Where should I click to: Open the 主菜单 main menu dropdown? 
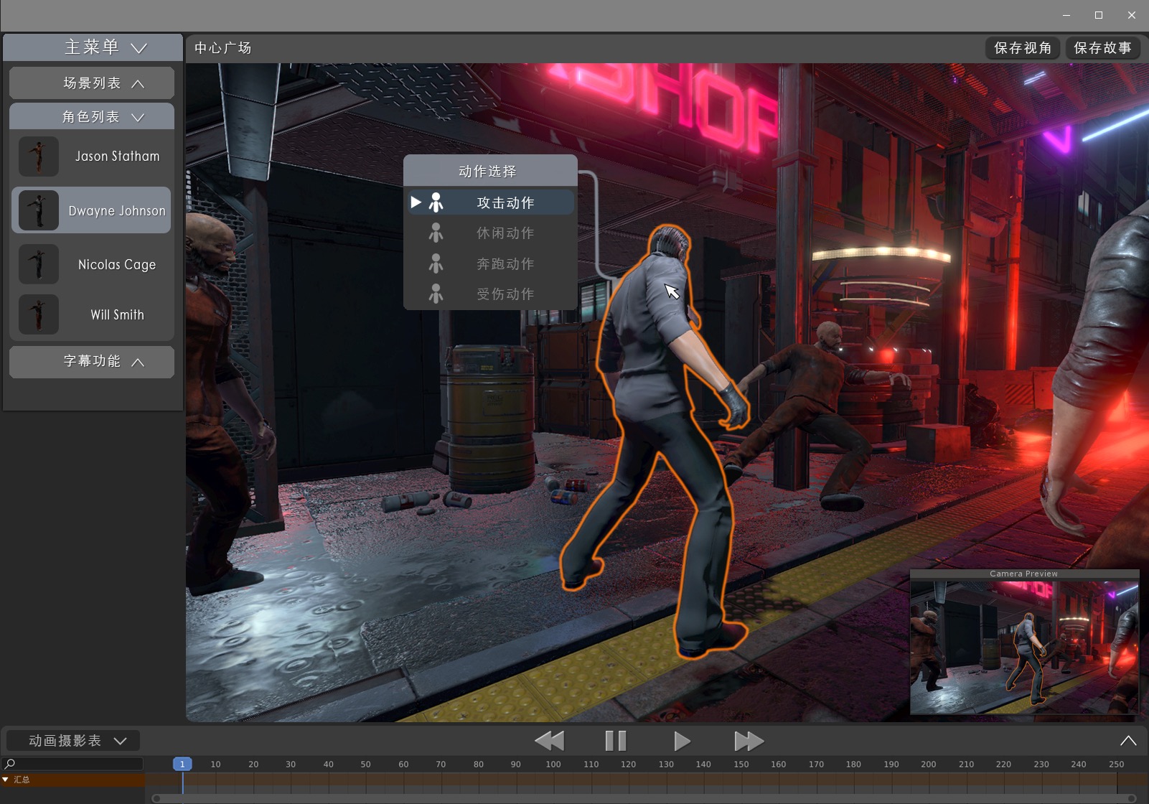coord(93,48)
